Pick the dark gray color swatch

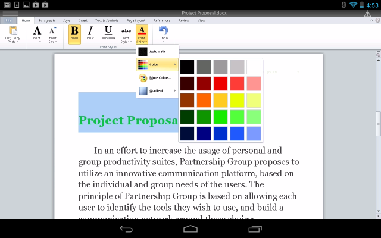click(x=204, y=67)
